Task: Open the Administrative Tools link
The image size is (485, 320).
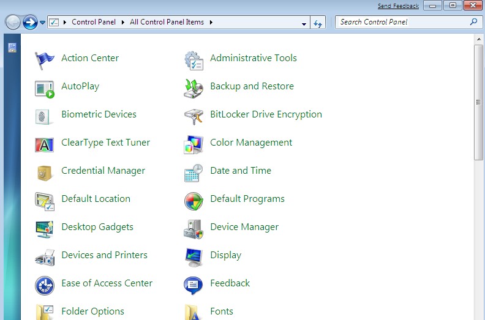Action: pos(254,58)
